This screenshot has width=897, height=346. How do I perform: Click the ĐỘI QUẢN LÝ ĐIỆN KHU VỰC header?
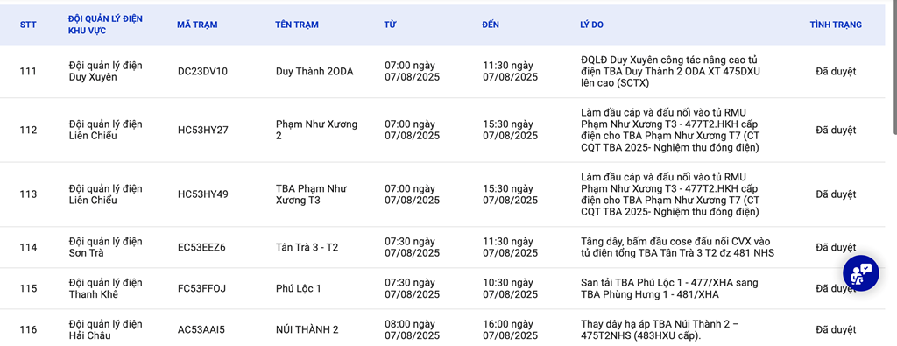pyautogui.click(x=105, y=25)
